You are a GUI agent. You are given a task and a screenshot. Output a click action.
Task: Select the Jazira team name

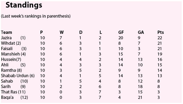[6, 38]
